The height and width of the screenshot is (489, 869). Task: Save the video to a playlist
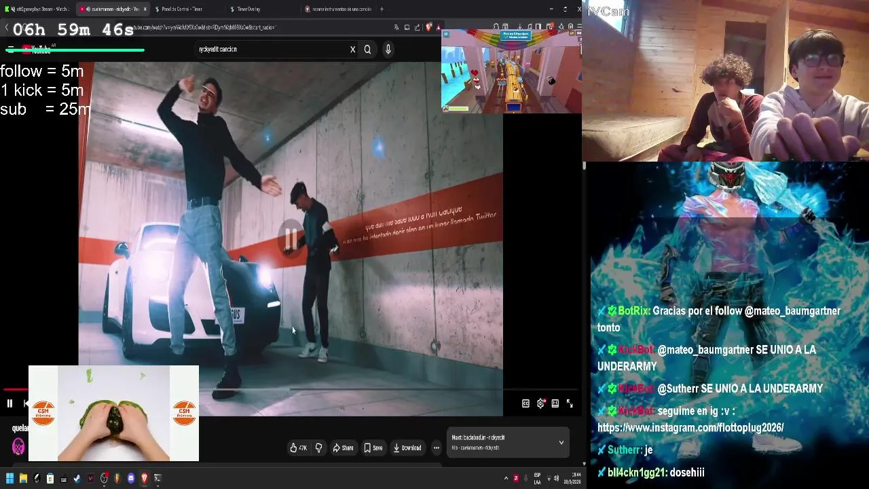373,448
